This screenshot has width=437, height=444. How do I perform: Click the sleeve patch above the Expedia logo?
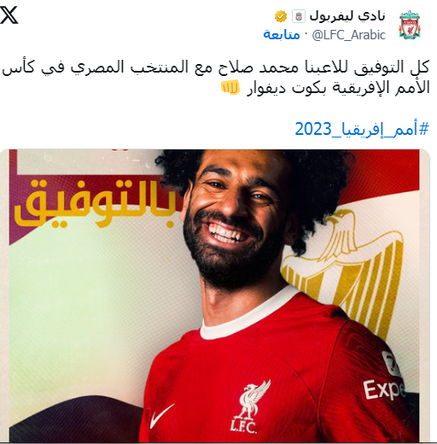[391, 362]
